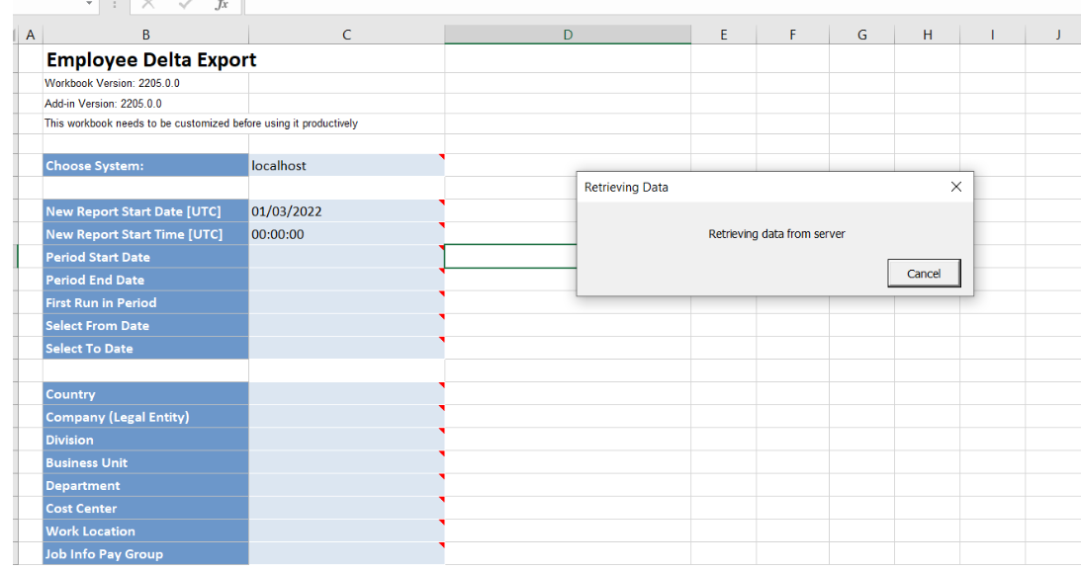Click New Report Start Time [UTC] label

(145, 234)
